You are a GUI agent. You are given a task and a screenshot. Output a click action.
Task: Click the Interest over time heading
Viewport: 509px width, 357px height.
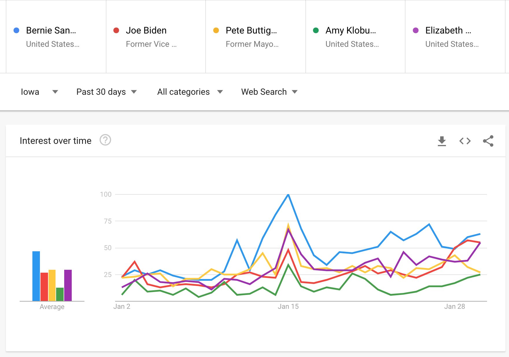click(x=56, y=141)
